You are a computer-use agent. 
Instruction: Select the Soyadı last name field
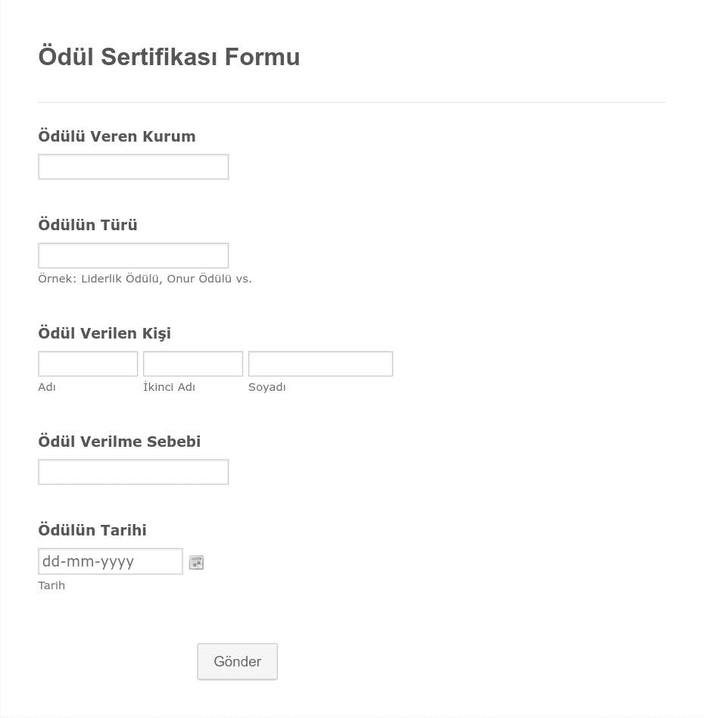(x=320, y=364)
